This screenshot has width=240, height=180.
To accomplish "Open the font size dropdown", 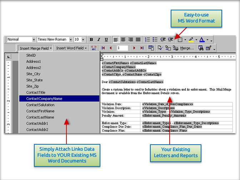I will [x=83, y=40].
